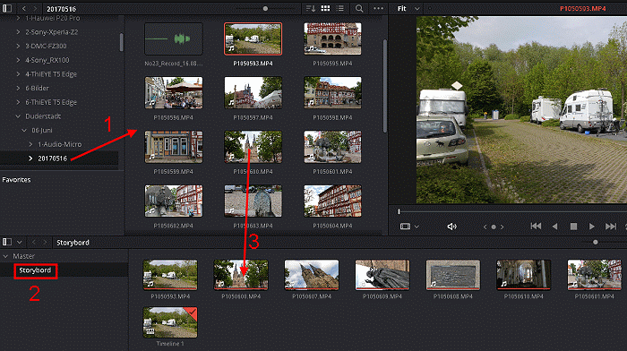Image resolution: width=627 pixels, height=351 pixels.
Task: Select P1050607.MP4 in the Storybord bin
Action: [312, 275]
